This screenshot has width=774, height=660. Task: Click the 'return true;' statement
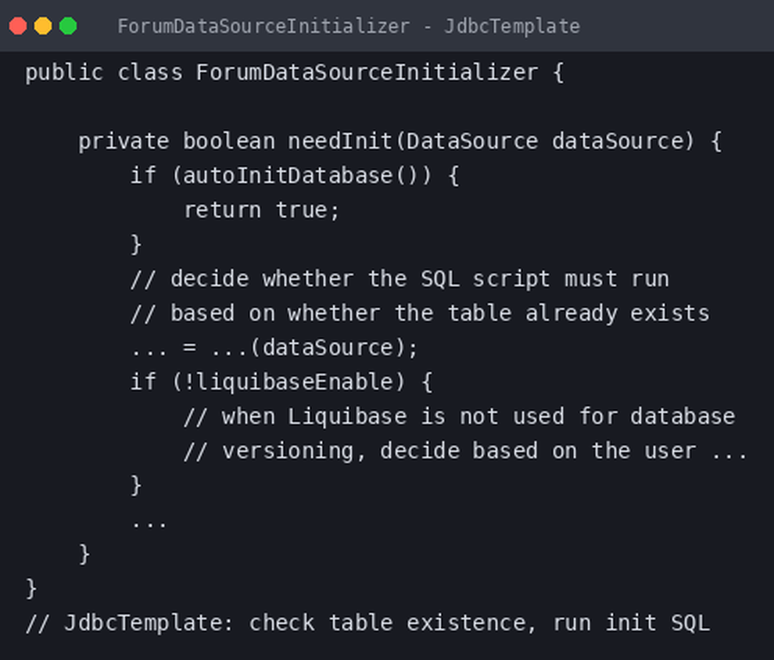coord(262,210)
